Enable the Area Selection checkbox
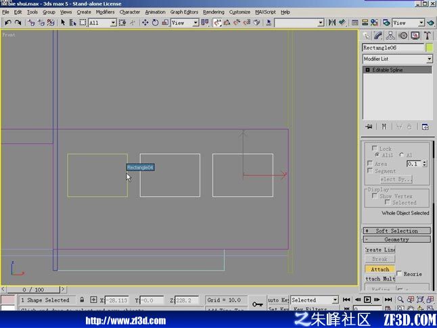Screen dimensions: 437x328 (370, 163)
